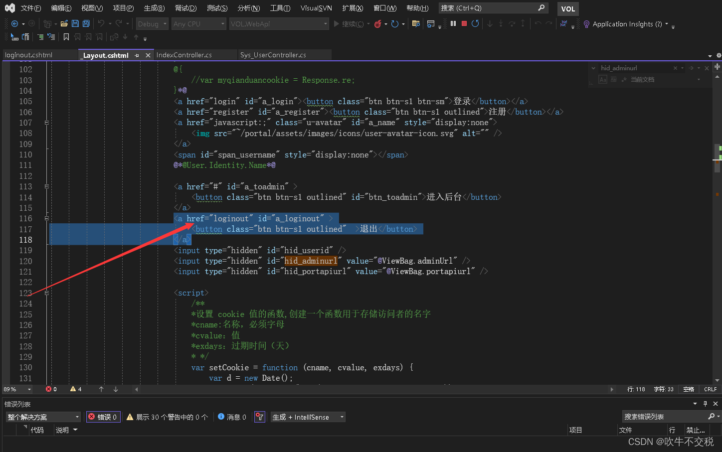Stop debugging with the red square
Image resolution: width=722 pixels, height=452 pixels.
(x=464, y=23)
